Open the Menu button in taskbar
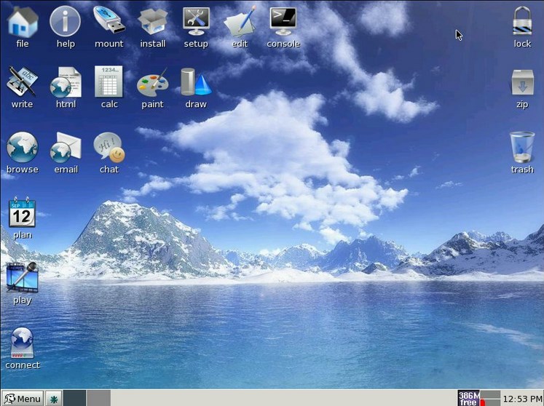 point(22,398)
